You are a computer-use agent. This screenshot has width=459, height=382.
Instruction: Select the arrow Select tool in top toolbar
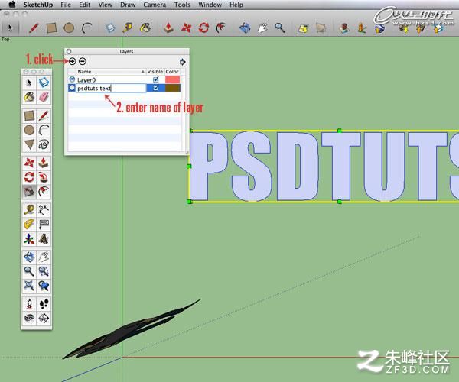[10, 28]
